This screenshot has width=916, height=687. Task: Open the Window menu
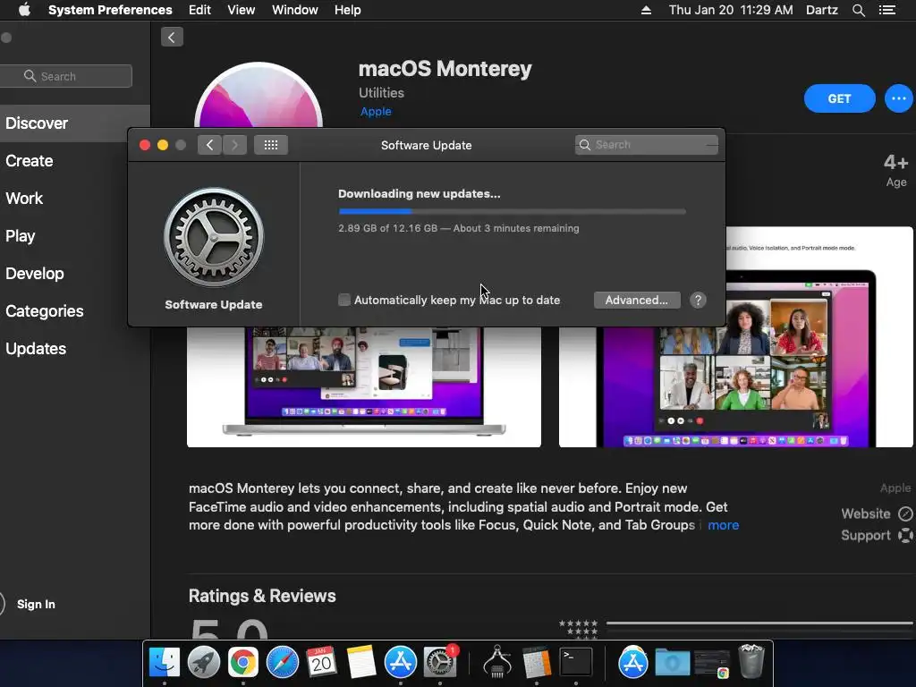tap(295, 10)
